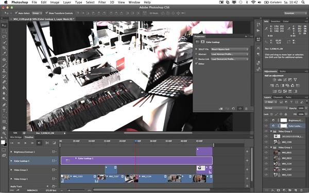The image size is (309, 193).
Task: Open Audio Track music note menu
Action: [x=54, y=186]
